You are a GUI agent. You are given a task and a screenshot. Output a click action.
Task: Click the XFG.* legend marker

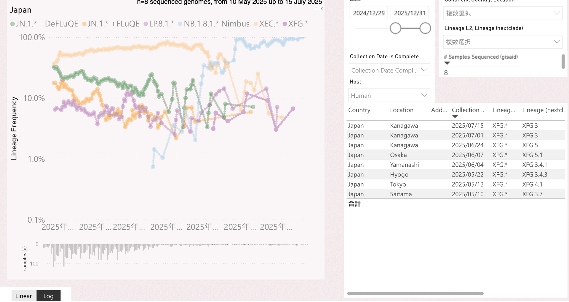[285, 24]
